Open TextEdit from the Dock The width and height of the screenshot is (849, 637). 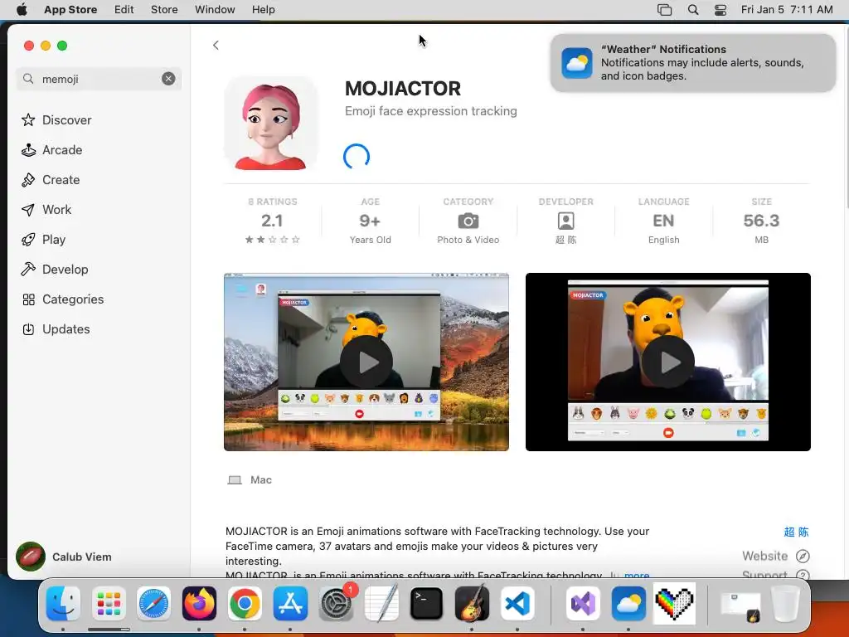pos(381,604)
